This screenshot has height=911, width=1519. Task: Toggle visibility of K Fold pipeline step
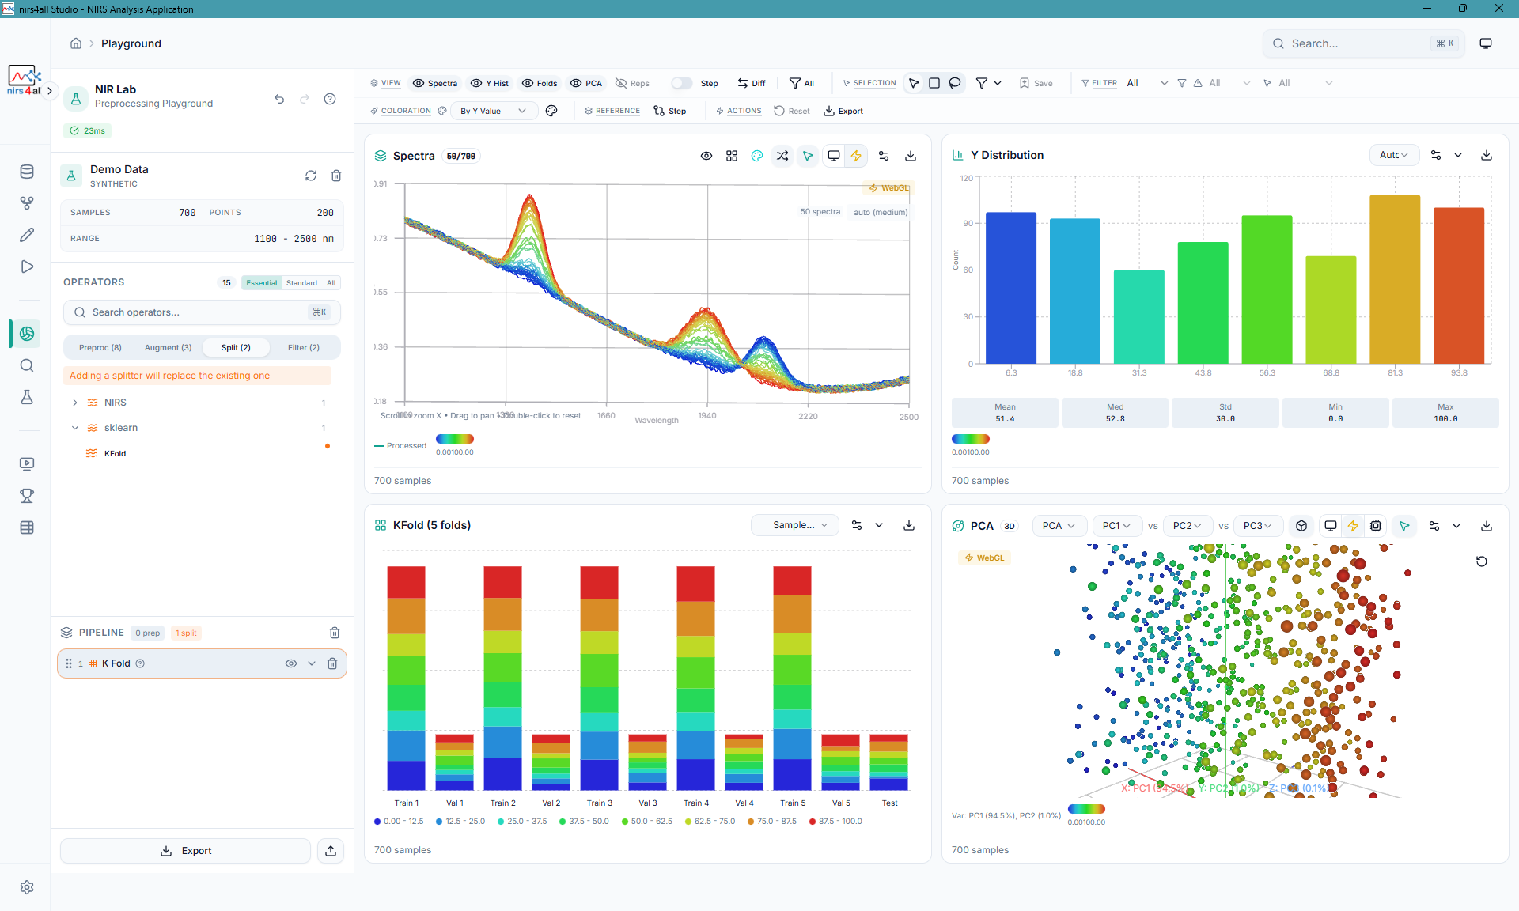pyautogui.click(x=291, y=663)
